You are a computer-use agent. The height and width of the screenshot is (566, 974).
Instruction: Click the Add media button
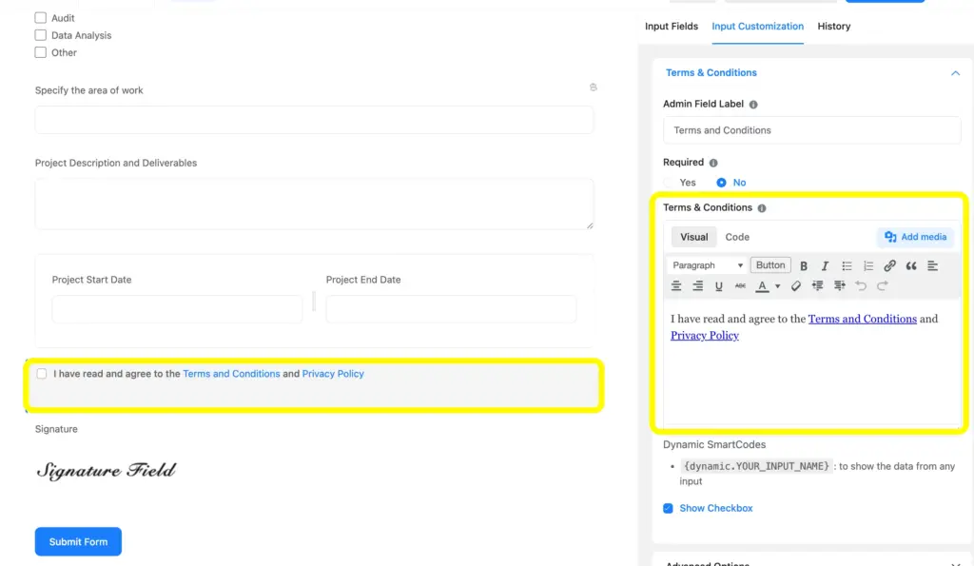coord(916,237)
